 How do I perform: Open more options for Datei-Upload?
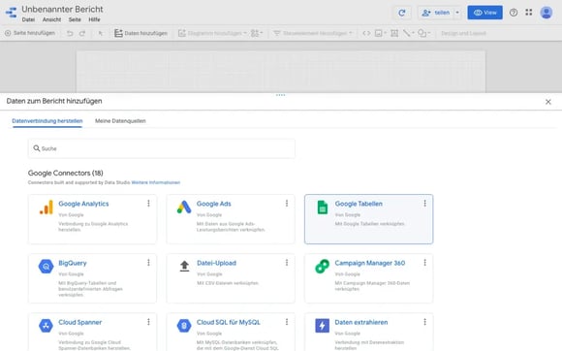click(287, 263)
